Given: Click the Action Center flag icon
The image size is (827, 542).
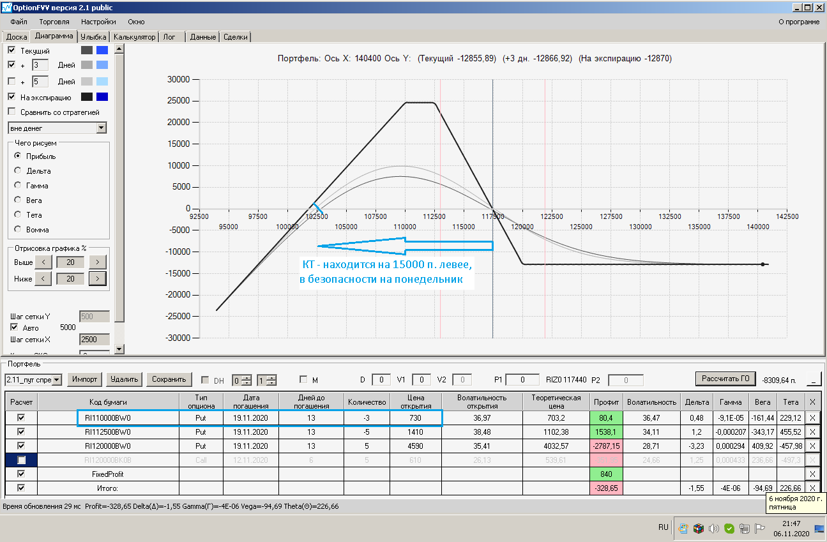Looking at the screenshot, I should [759, 528].
